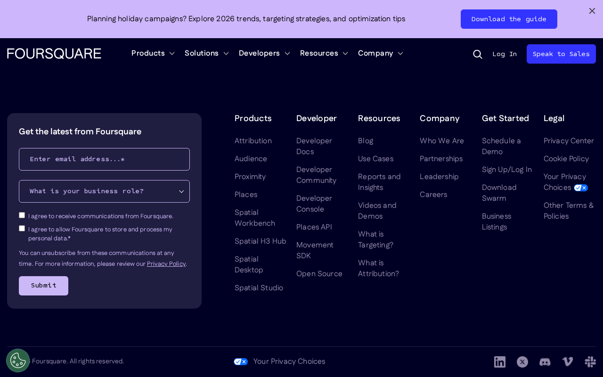Click privacy choices icon in bottom bar
Image resolution: width=603 pixels, height=377 pixels.
pyautogui.click(x=241, y=361)
